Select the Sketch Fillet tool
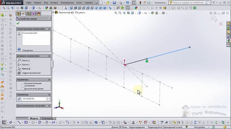Image resolution: width=231 pixels, height=129 pixels. [x=67, y=123]
